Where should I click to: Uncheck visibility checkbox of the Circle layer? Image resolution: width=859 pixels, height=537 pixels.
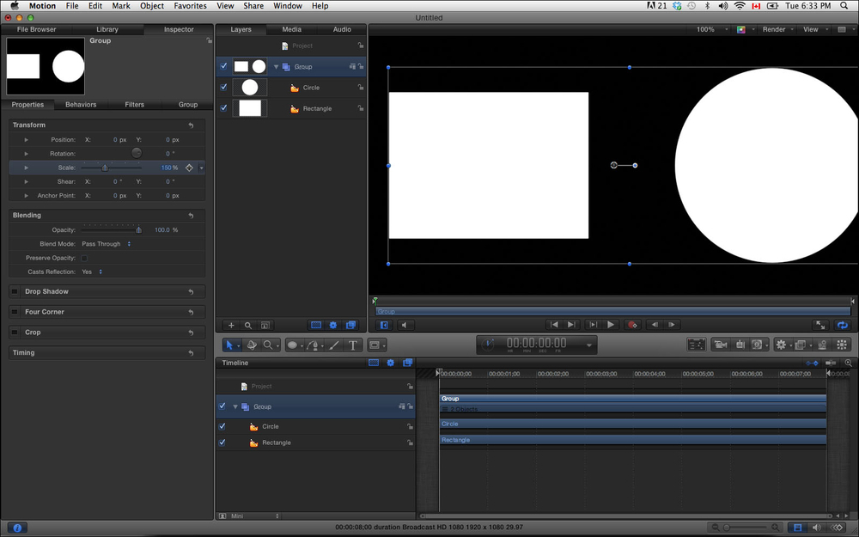pos(224,87)
